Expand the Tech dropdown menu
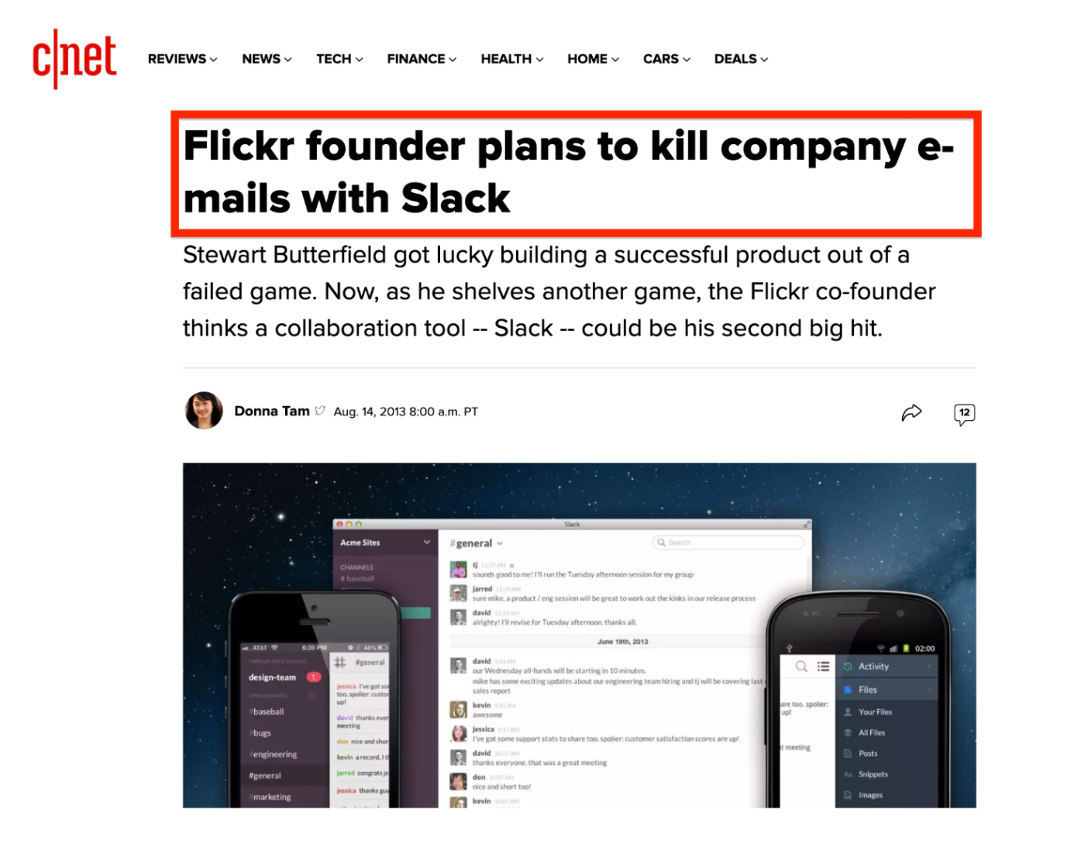Image resolution: width=1074 pixels, height=851 pixels. (x=339, y=59)
